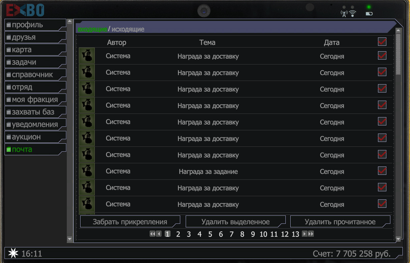
Task: Select page 1 in pagination
Action: pyautogui.click(x=168, y=234)
